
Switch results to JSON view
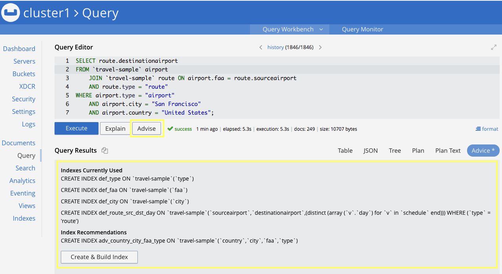(x=371, y=151)
